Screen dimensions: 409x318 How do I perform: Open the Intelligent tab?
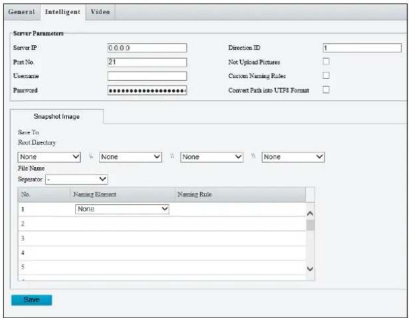tap(63, 12)
